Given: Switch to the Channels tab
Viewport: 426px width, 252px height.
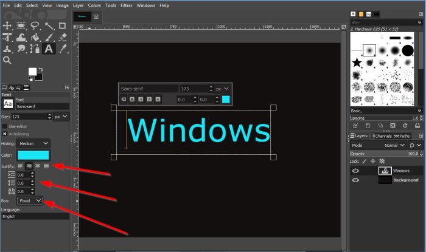Looking at the screenshot, I should point(380,136).
